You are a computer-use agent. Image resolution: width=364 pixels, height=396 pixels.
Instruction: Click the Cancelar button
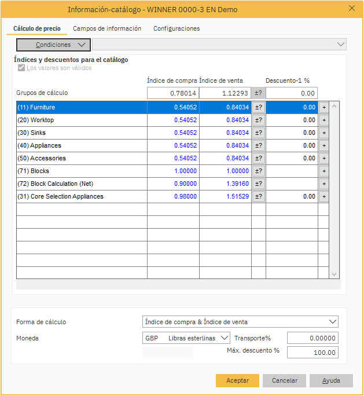pyautogui.click(x=284, y=380)
